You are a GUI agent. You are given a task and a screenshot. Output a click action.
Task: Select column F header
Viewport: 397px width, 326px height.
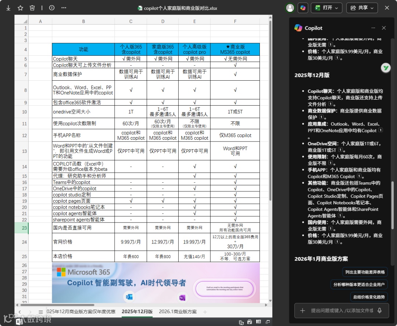coord(235,22)
